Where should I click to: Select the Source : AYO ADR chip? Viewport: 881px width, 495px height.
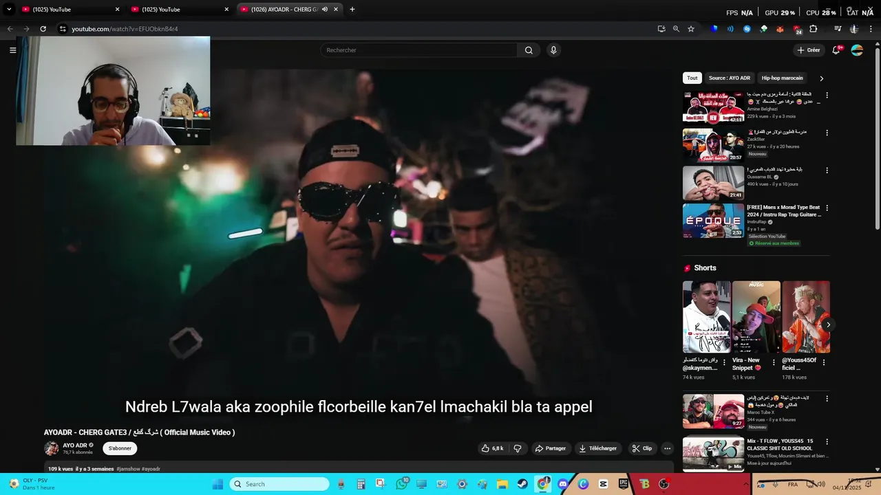[730, 78]
